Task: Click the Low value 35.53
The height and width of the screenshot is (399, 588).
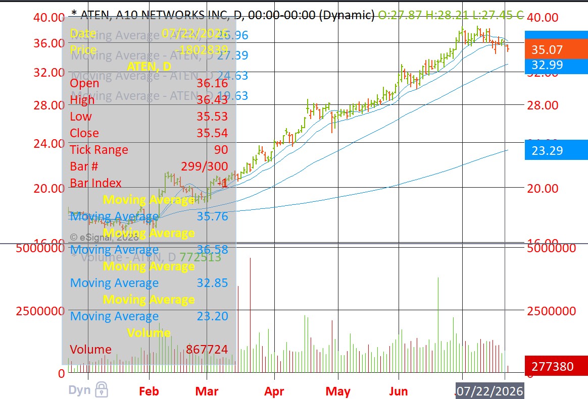Action: [212, 116]
